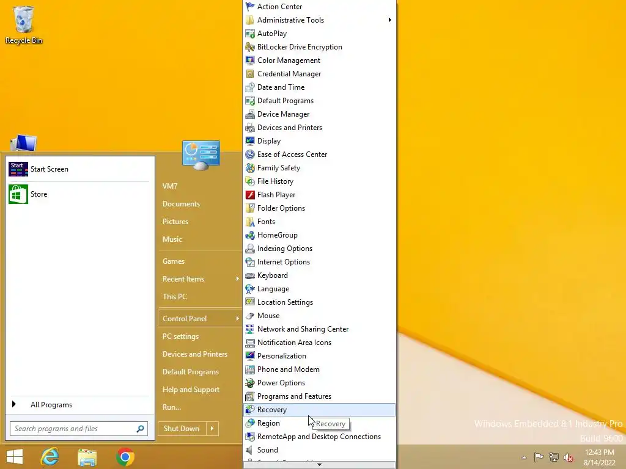Open the Recycle Bin desktop icon
Image resolution: width=626 pixels, height=469 pixels.
tap(24, 24)
